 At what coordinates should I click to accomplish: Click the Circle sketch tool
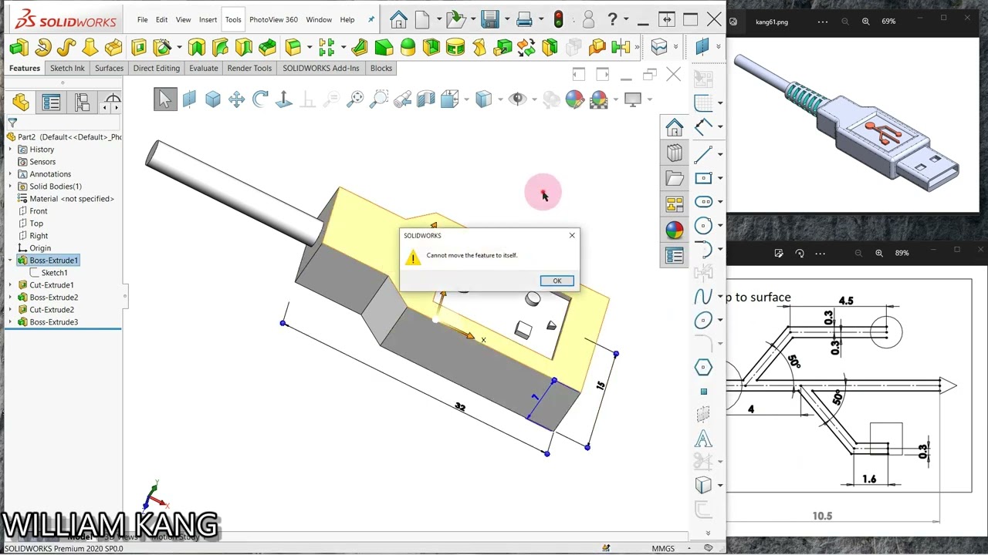point(702,226)
